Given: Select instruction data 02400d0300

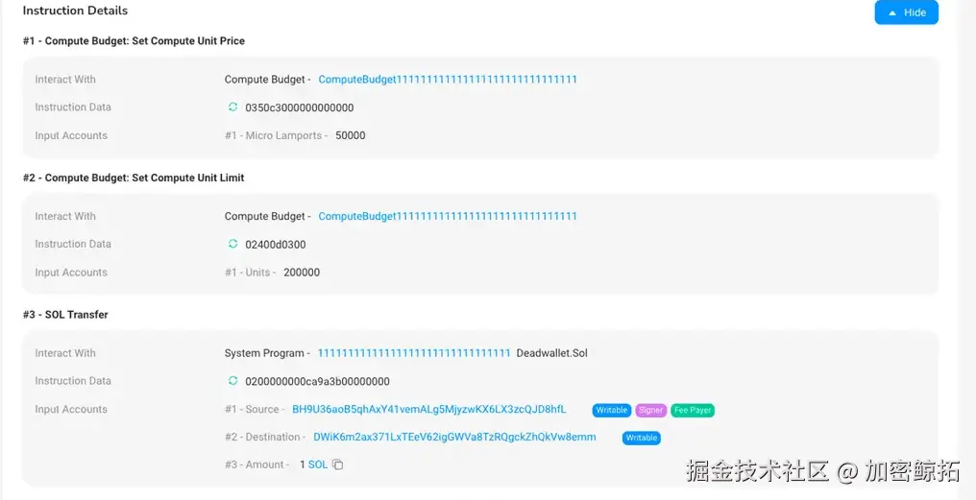Looking at the screenshot, I should pyautogui.click(x=276, y=245).
